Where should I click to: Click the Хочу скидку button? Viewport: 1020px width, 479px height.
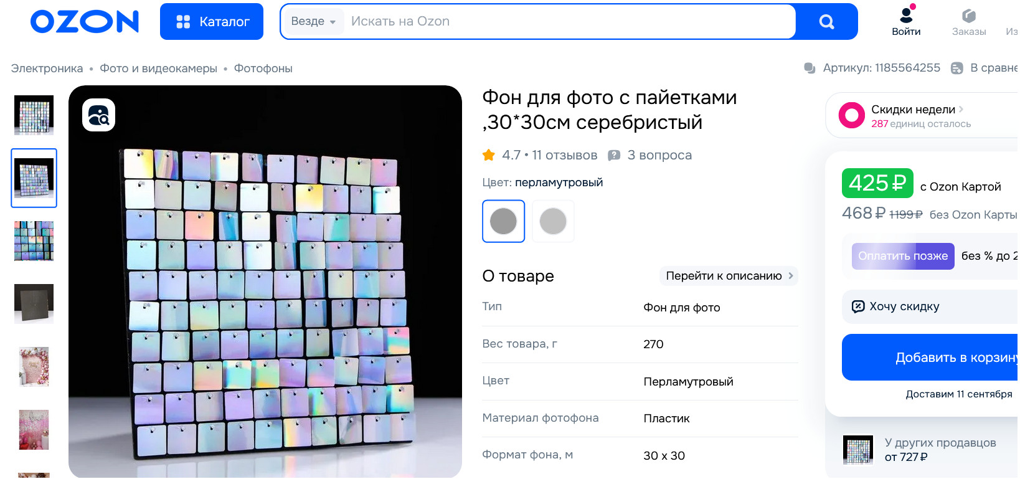point(930,306)
